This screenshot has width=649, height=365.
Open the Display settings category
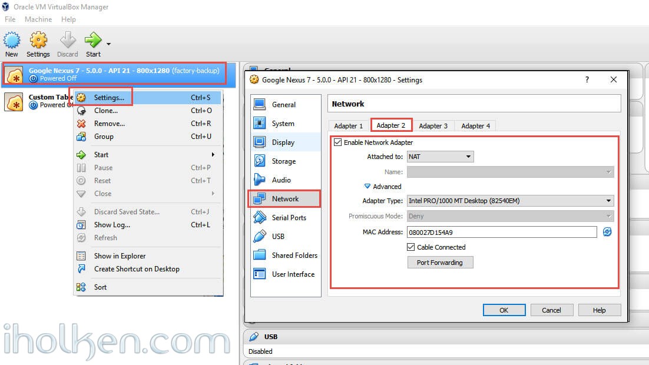click(x=286, y=142)
